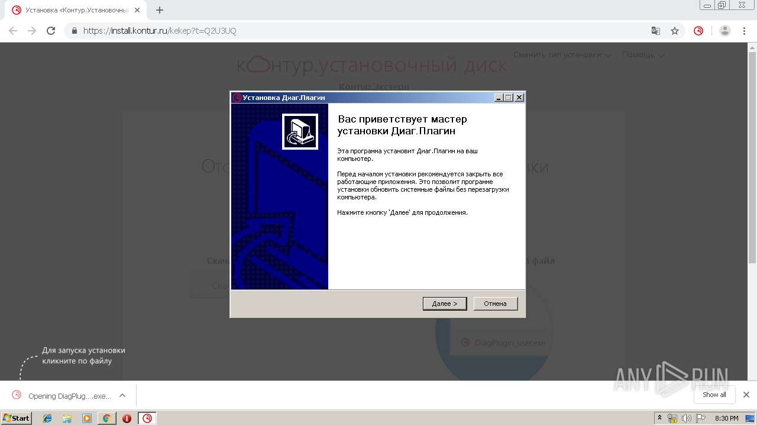
Task: Open Chrome from the taskbar
Action: pos(106,418)
